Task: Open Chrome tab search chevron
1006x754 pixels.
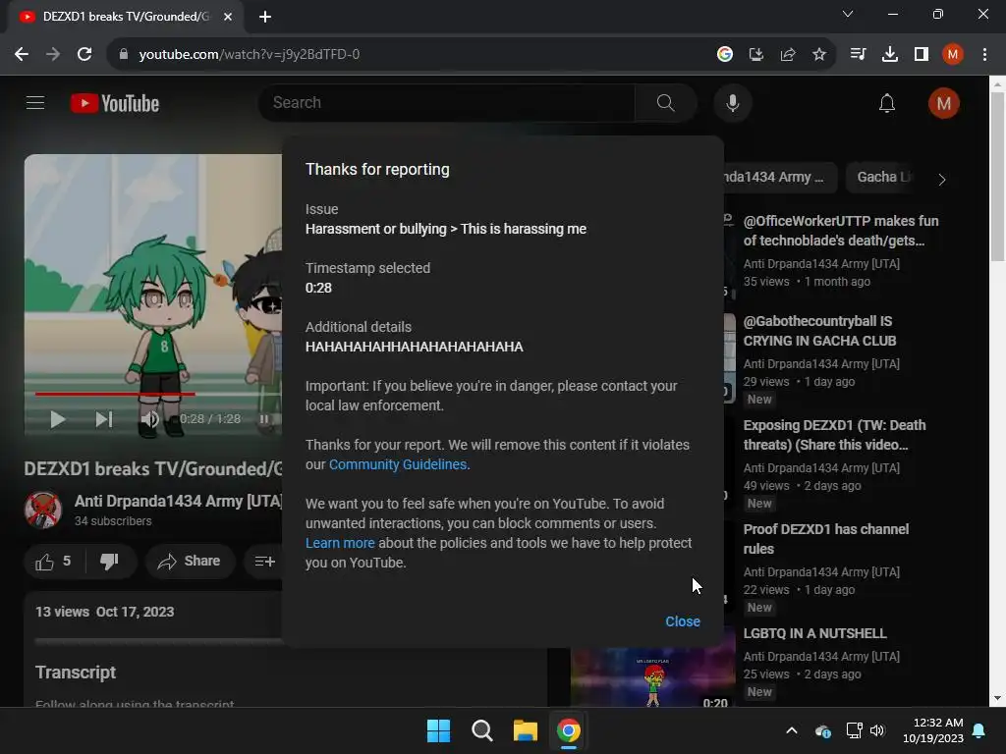Action: 848,14
